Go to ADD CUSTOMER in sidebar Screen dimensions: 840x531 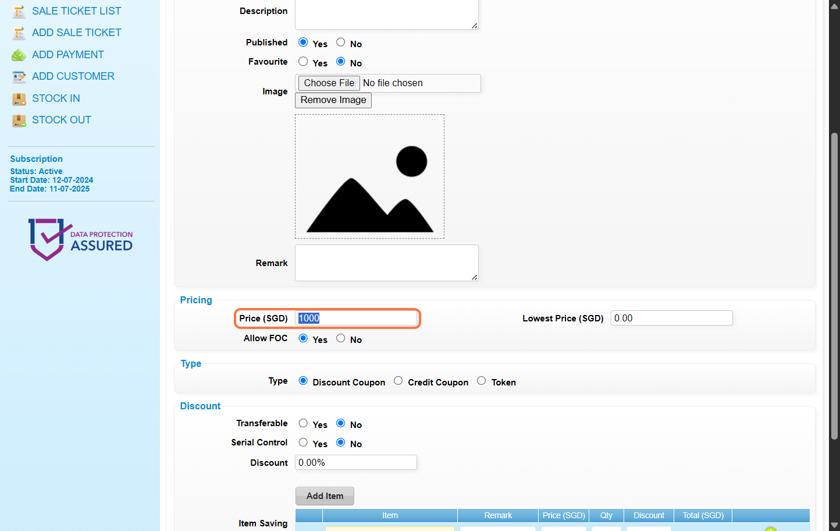[73, 76]
